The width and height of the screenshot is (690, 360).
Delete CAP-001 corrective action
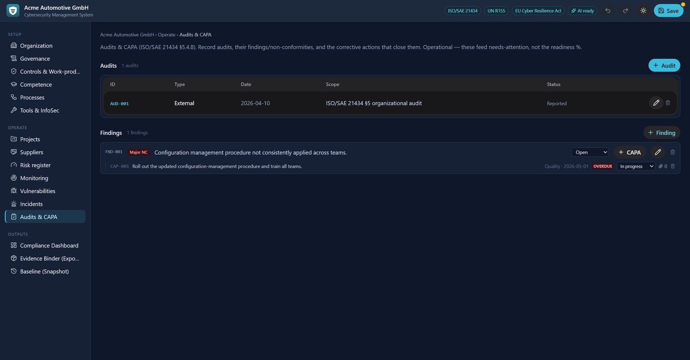(x=673, y=166)
